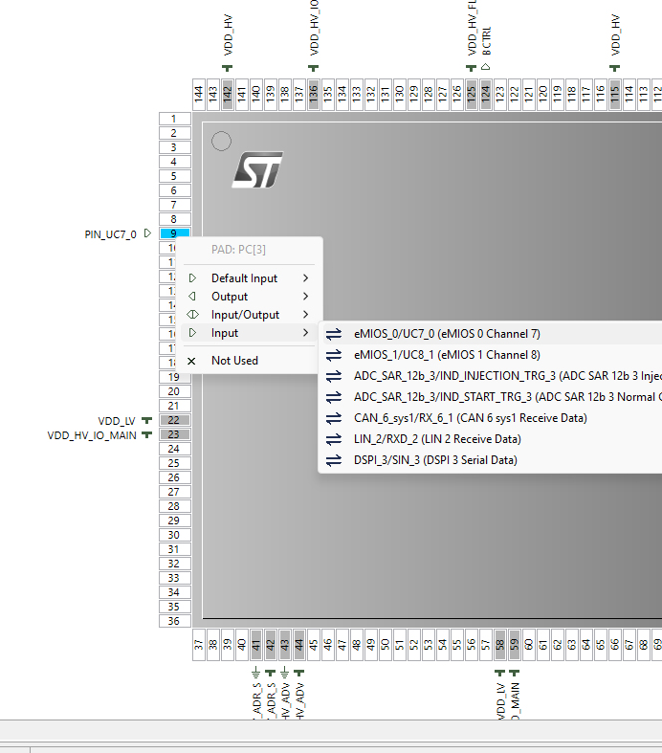Click swap-arrows icon beside IND_INJECTION_TRG_3
Screen dimensions: 662x753
[x=334, y=376]
